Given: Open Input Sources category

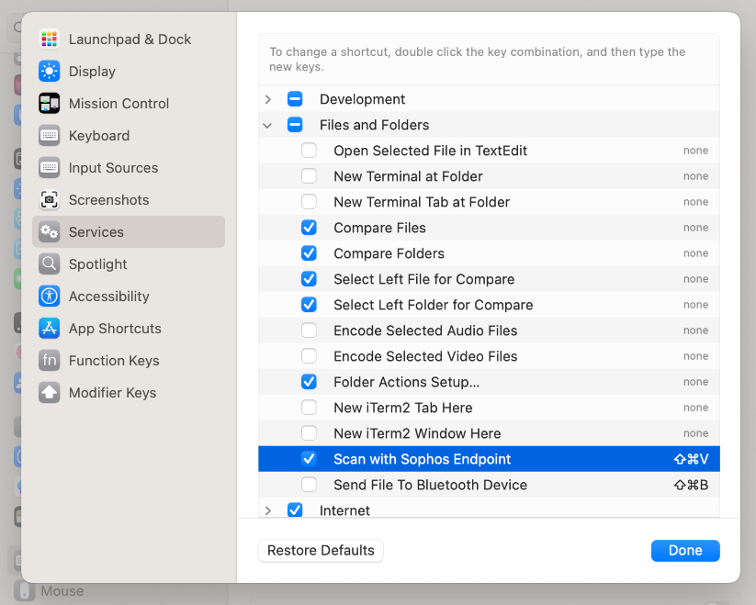Looking at the screenshot, I should (x=113, y=168).
